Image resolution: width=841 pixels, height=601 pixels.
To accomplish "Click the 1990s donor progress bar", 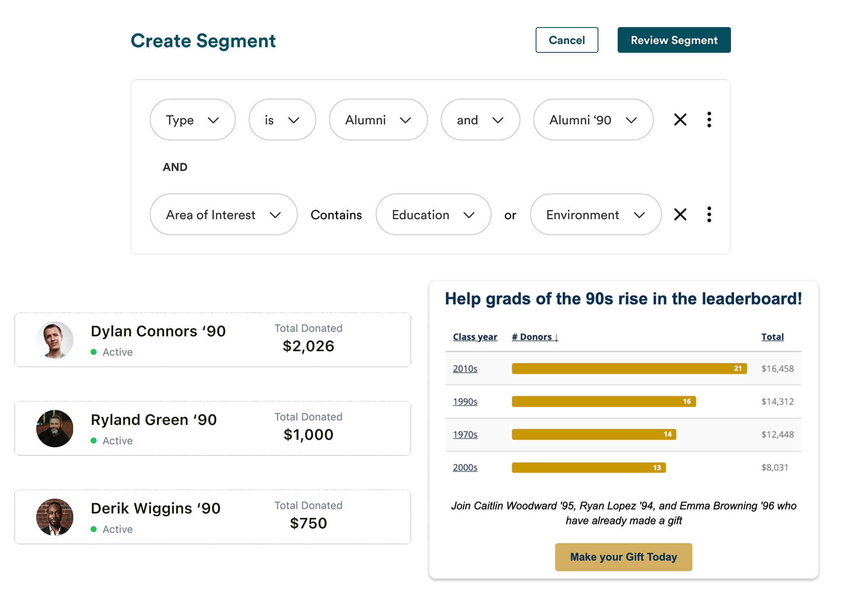I will point(604,401).
